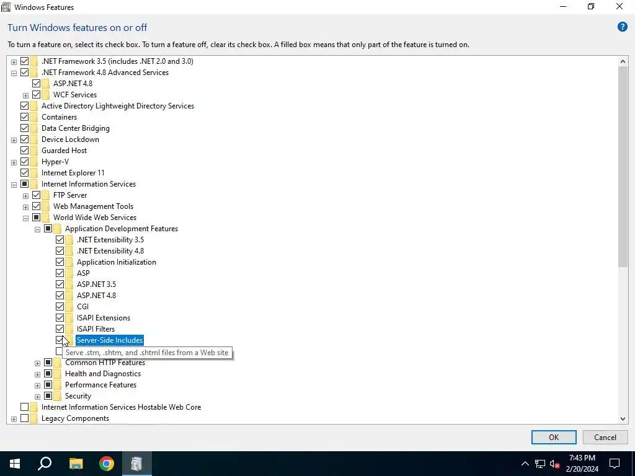
Task: Select the Windows Features taskbar icon
Action: (x=137, y=464)
